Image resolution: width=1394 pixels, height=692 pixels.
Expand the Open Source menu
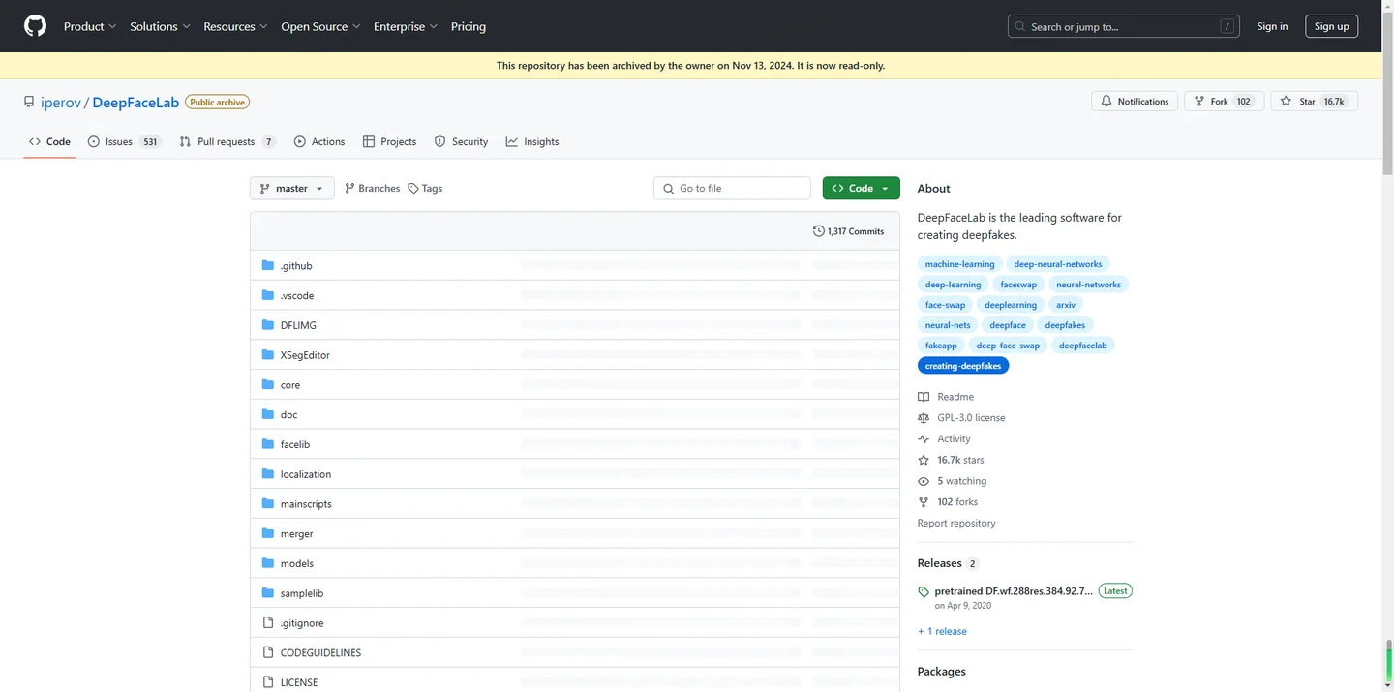pos(320,26)
